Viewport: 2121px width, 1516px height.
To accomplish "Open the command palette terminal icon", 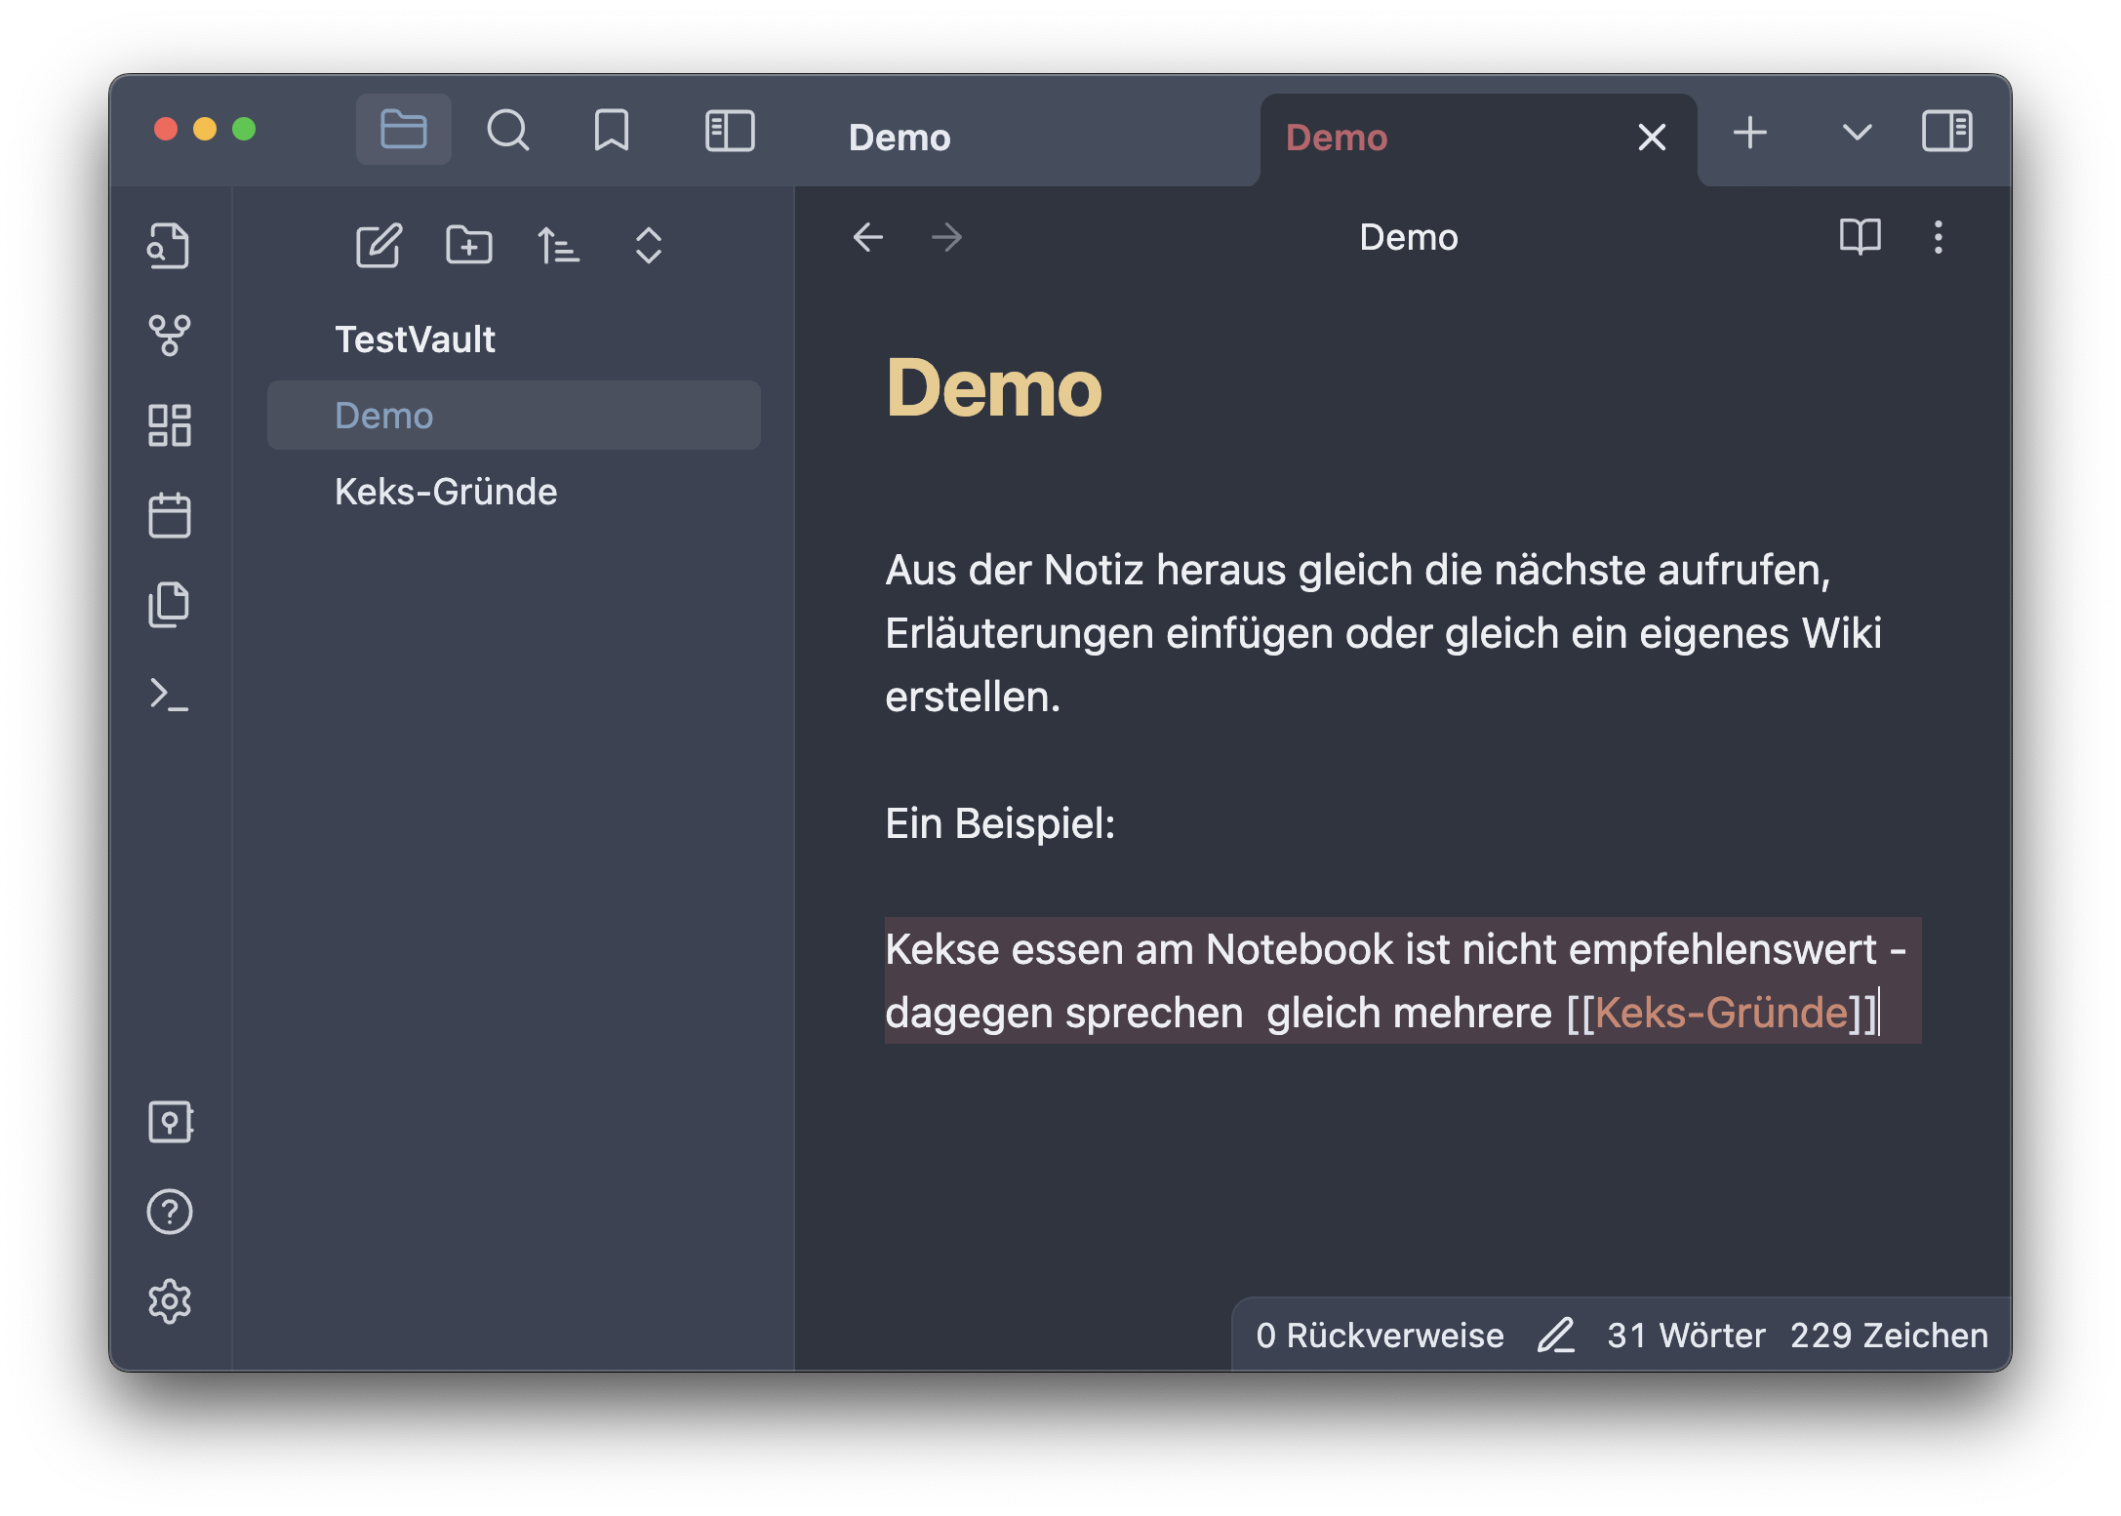I will pos(169,695).
